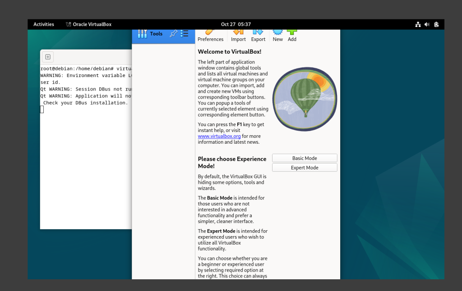Click the hot air balloon welcome image

click(x=305, y=99)
